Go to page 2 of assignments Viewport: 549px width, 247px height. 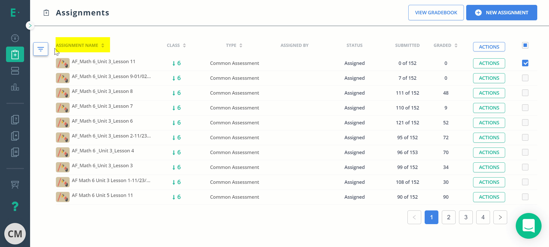(x=448, y=217)
